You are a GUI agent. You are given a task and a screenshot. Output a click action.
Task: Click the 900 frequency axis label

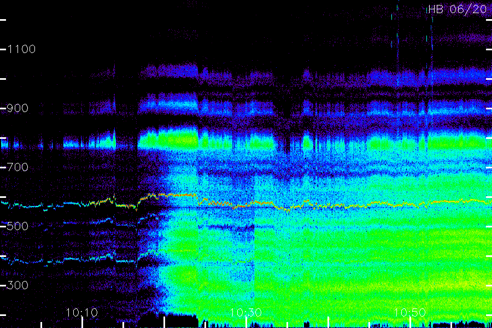17,108
